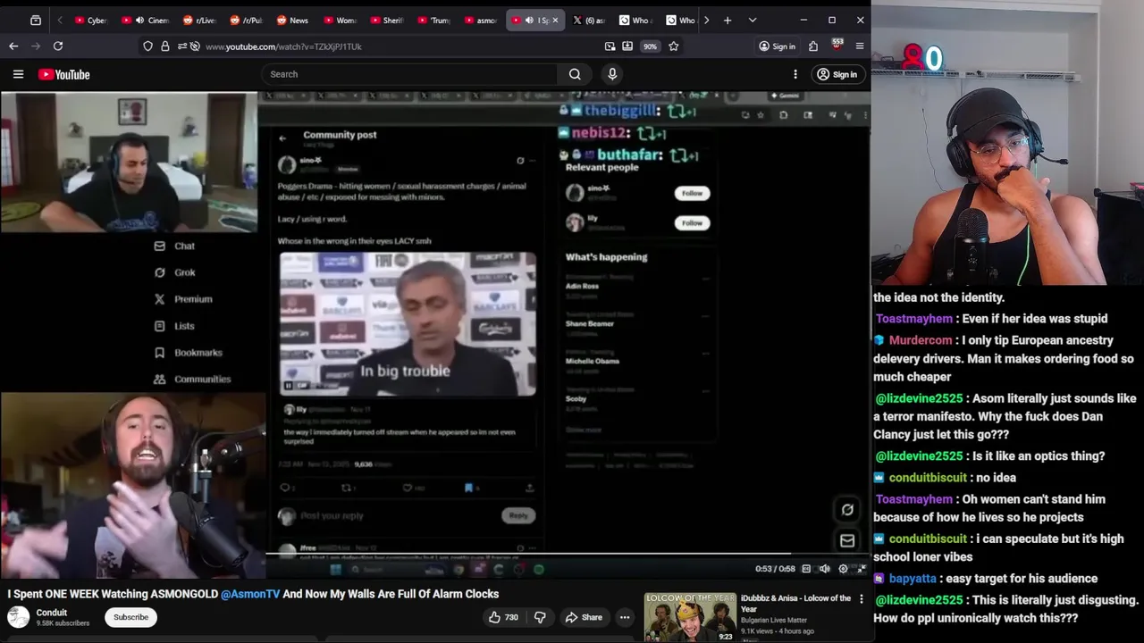This screenshot has width=1144, height=643.
Task: Open the Conduit channel avatar
Action: 18,617
